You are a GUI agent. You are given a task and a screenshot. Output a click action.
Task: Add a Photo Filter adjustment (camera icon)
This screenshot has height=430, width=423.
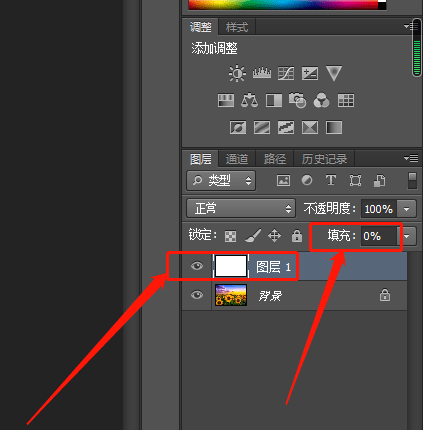297,100
